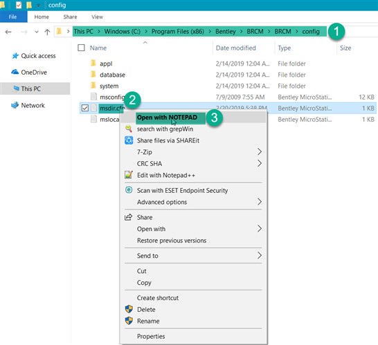378x345 pixels.
Task: Open Network in navigation pane
Action: [33, 105]
